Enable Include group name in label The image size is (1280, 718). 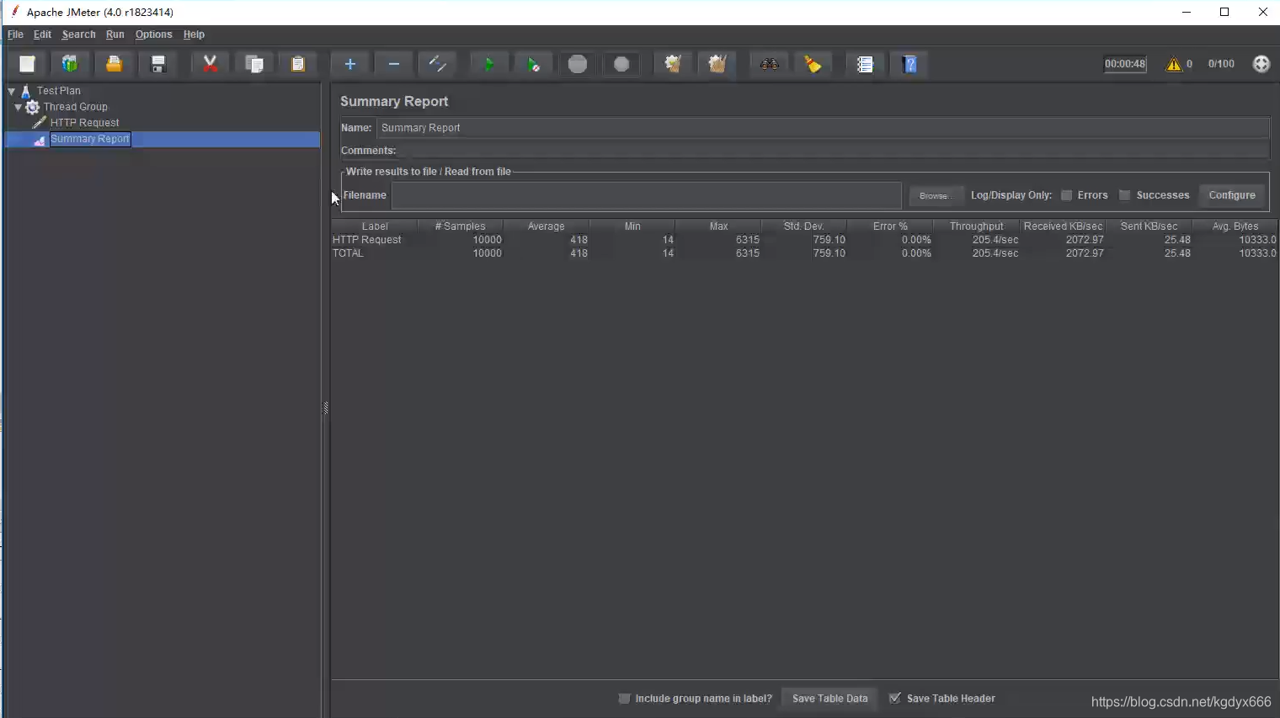[624, 699]
